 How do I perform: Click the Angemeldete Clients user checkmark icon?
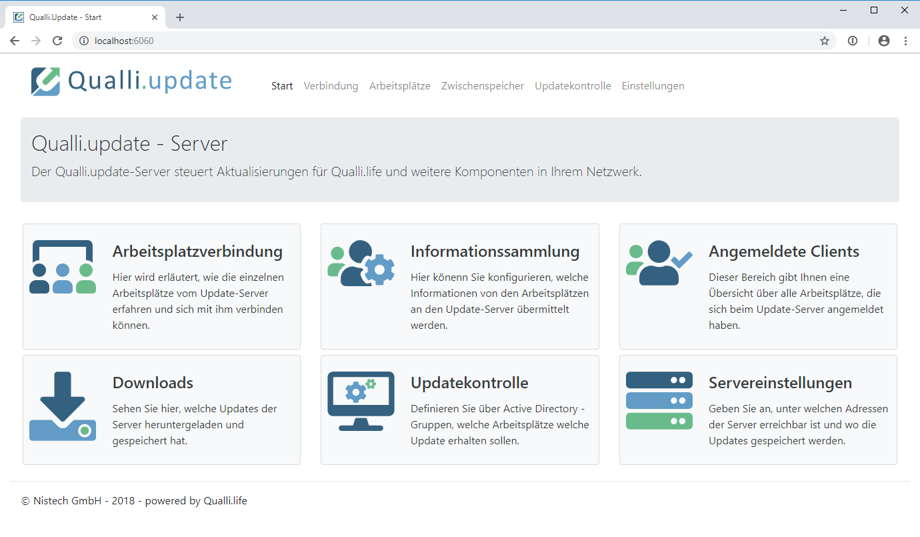tap(659, 263)
